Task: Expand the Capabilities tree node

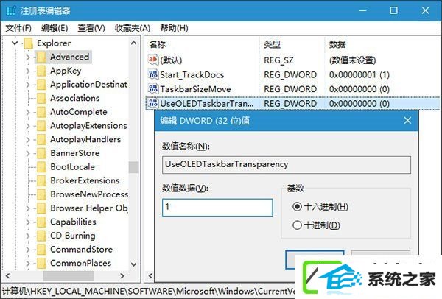Action: 28,222
